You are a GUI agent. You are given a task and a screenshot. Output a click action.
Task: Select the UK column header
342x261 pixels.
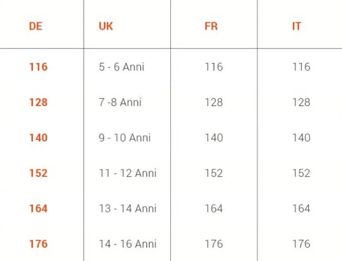tap(106, 26)
